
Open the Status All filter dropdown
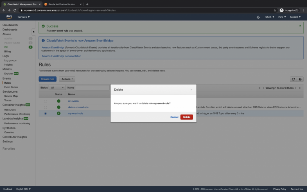(x=57, y=87)
